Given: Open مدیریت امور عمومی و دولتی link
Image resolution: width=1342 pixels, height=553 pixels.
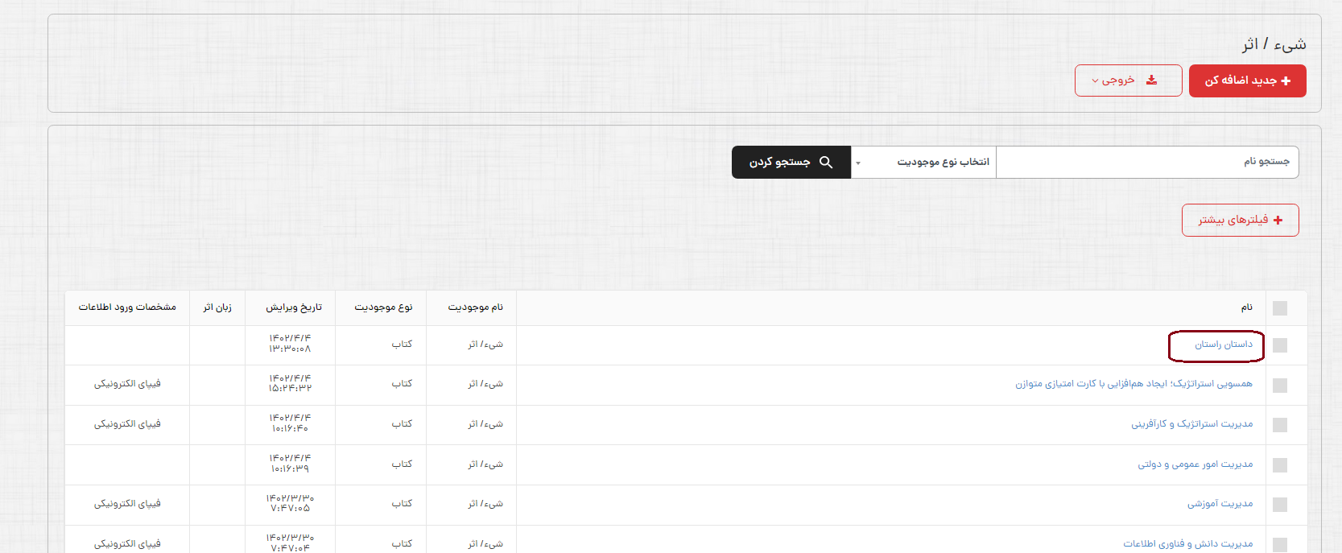Looking at the screenshot, I should click(x=1195, y=464).
